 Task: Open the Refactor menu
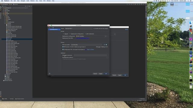tap(33, 1)
